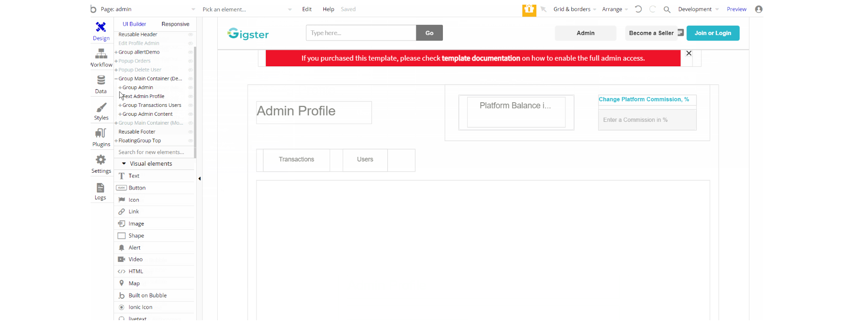
Task: Select the Image visual element
Action: (x=155, y=224)
